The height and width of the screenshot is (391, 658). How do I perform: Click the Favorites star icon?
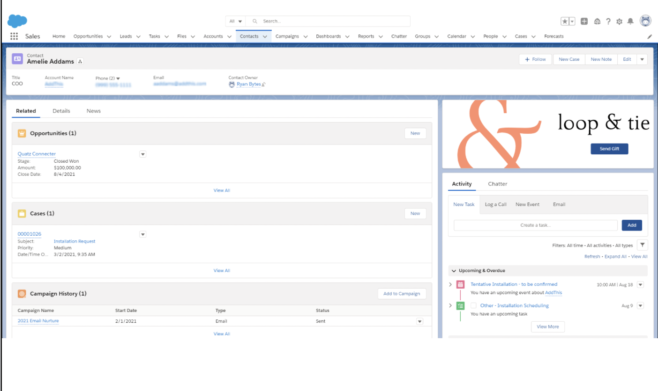click(565, 22)
